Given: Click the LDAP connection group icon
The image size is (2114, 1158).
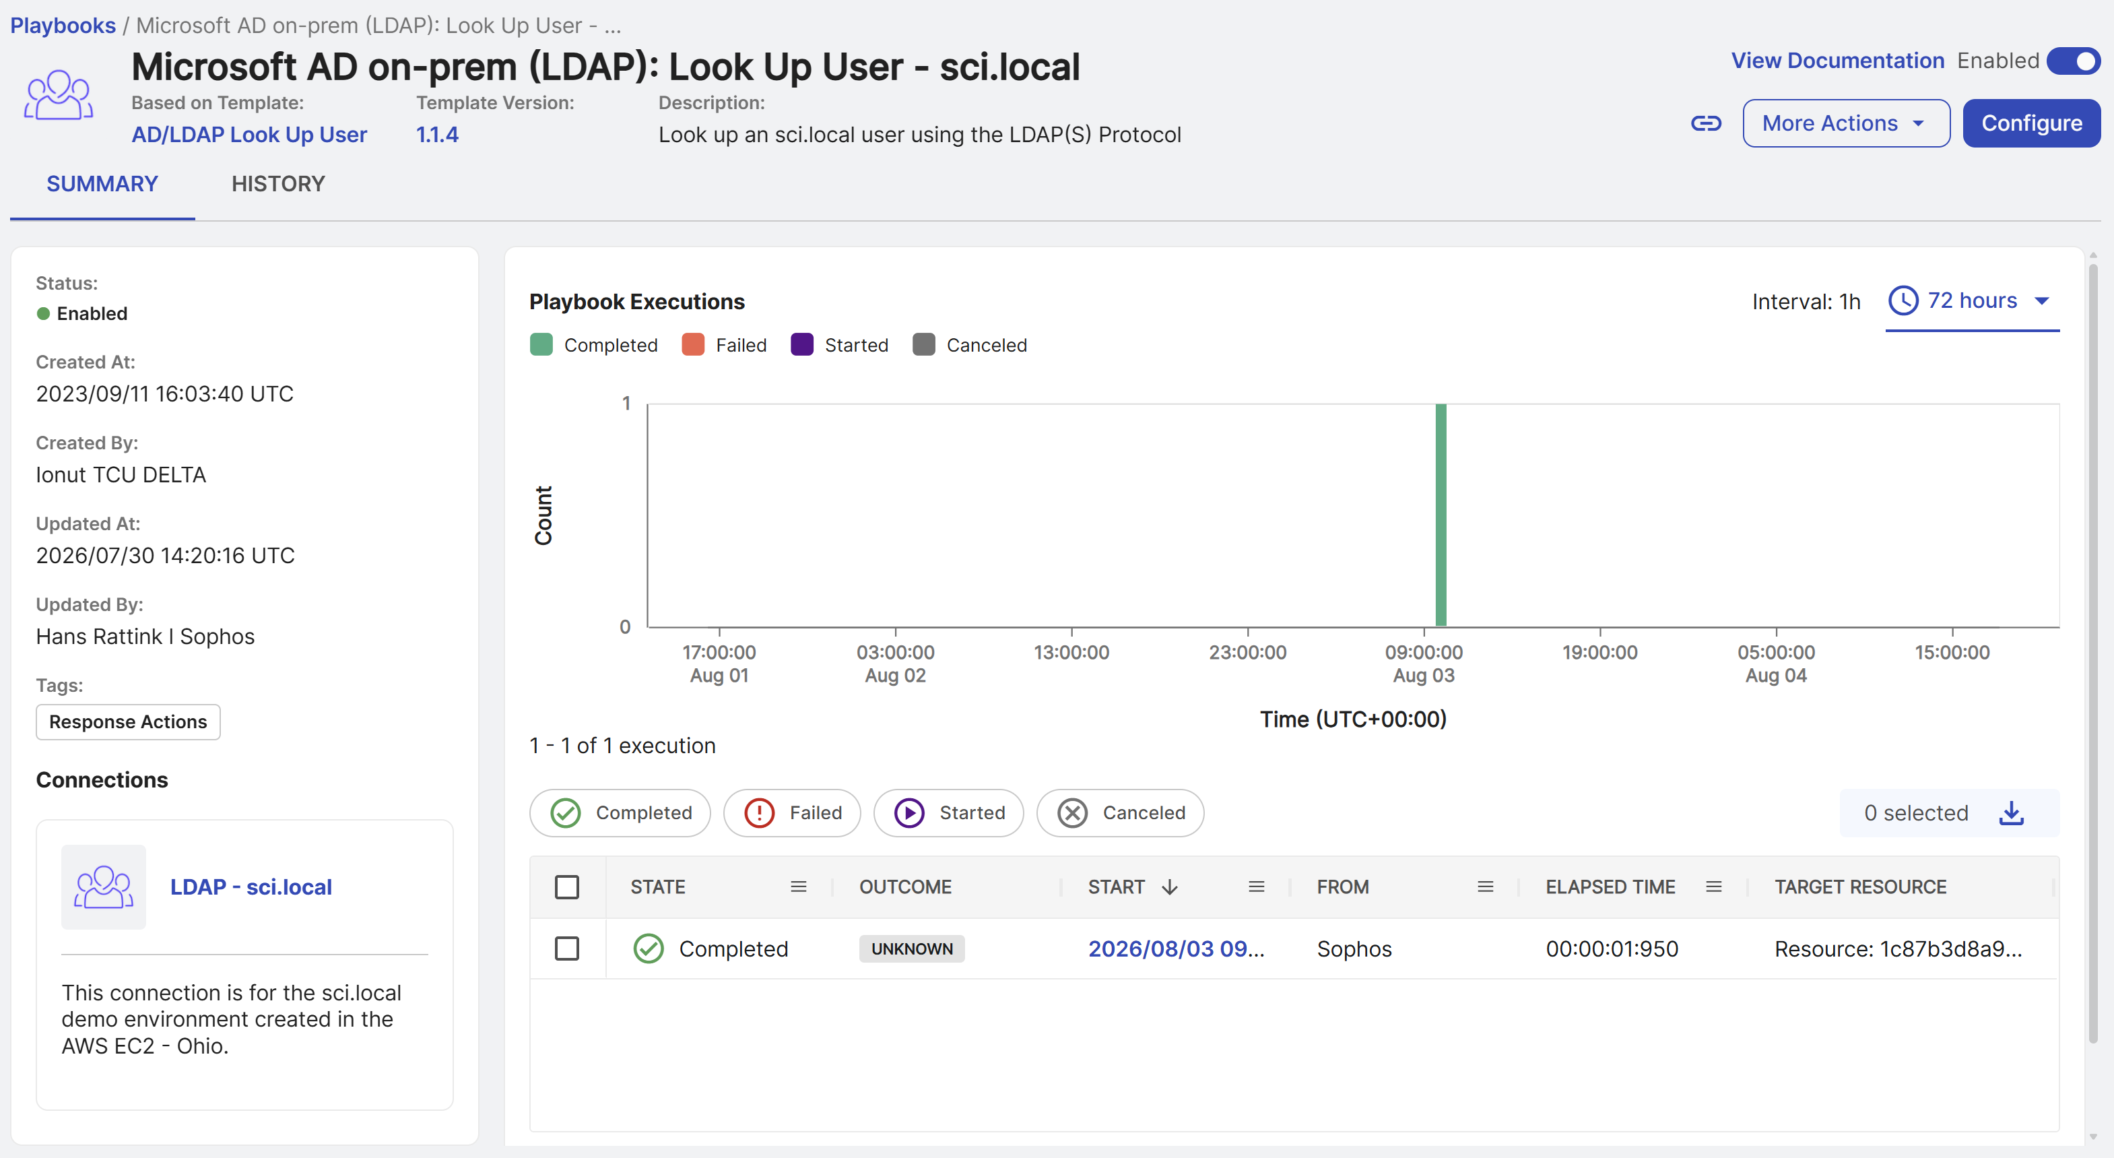Looking at the screenshot, I should pos(104,887).
